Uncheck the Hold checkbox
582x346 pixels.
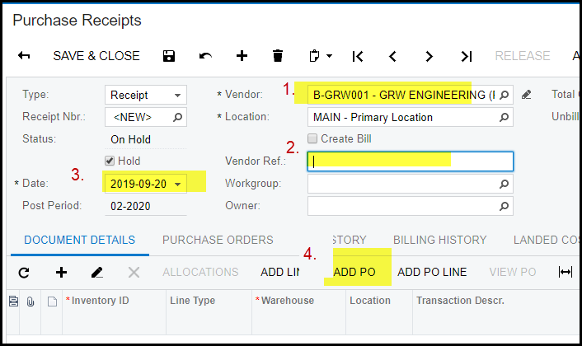110,161
